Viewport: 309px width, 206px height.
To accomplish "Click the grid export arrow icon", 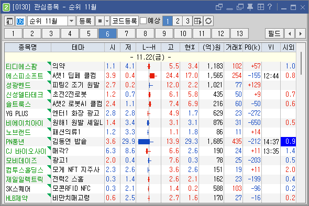I will click(x=198, y=21).
